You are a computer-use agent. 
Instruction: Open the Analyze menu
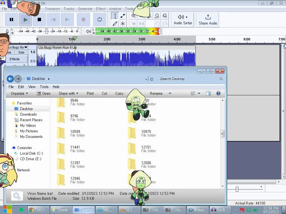point(115,9)
